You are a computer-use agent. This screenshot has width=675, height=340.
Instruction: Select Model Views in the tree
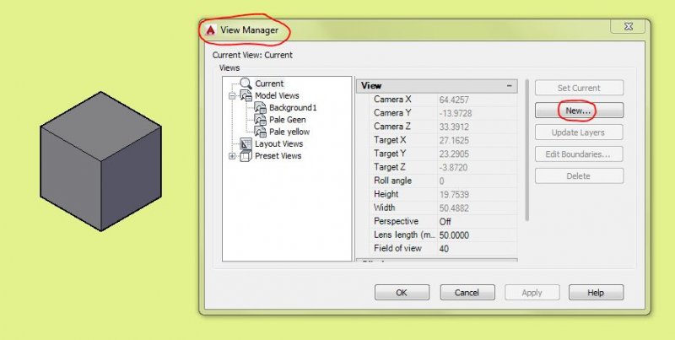[277, 95]
